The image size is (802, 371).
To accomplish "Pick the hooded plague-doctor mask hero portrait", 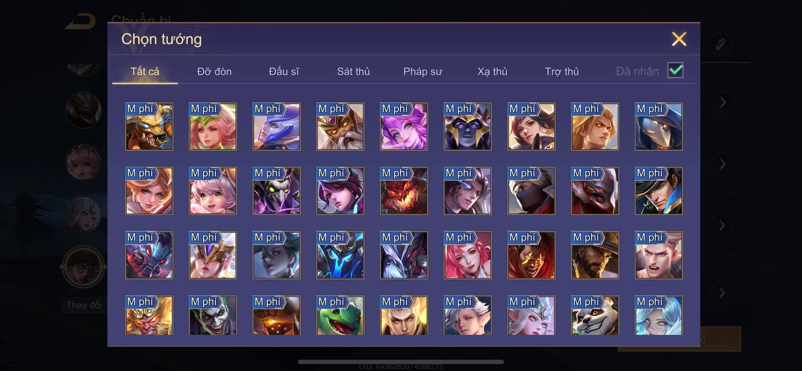I will coord(659,127).
